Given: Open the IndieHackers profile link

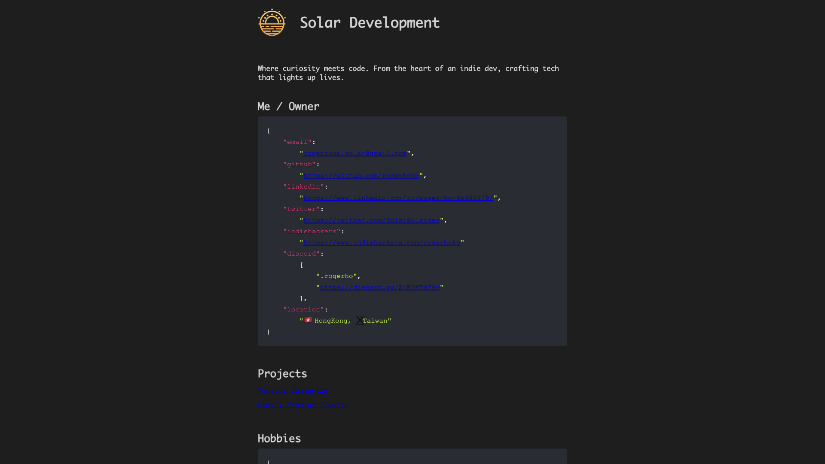Looking at the screenshot, I should point(382,243).
